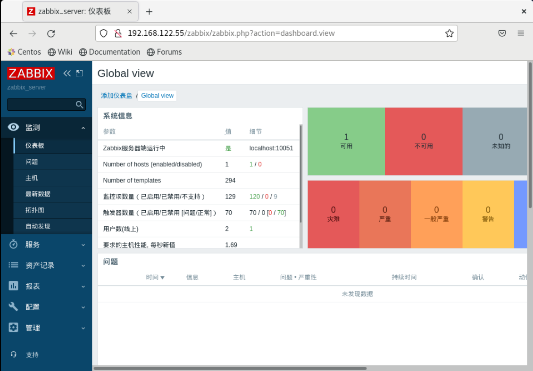
Task: Click the 未发现数据 message
Action: pyautogui.click(x=357, y=294)
